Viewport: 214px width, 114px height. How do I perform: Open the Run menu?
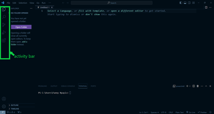pyautogui.click(x=44, y=3)
